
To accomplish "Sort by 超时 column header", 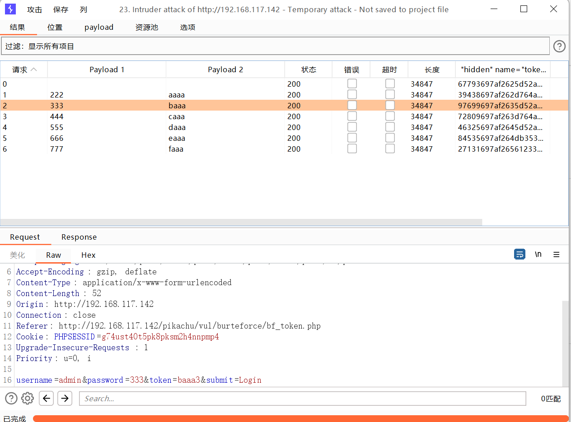I will 389,70.
